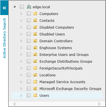Tick the Disabled Users checkbox

29,34
